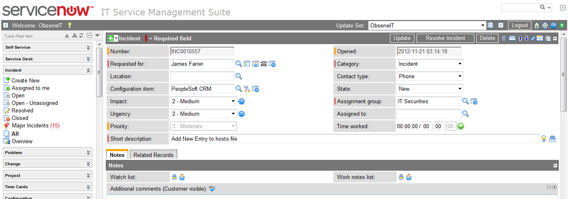Click the Logout button
Viewport: 568px width, 199px height.
519,25
